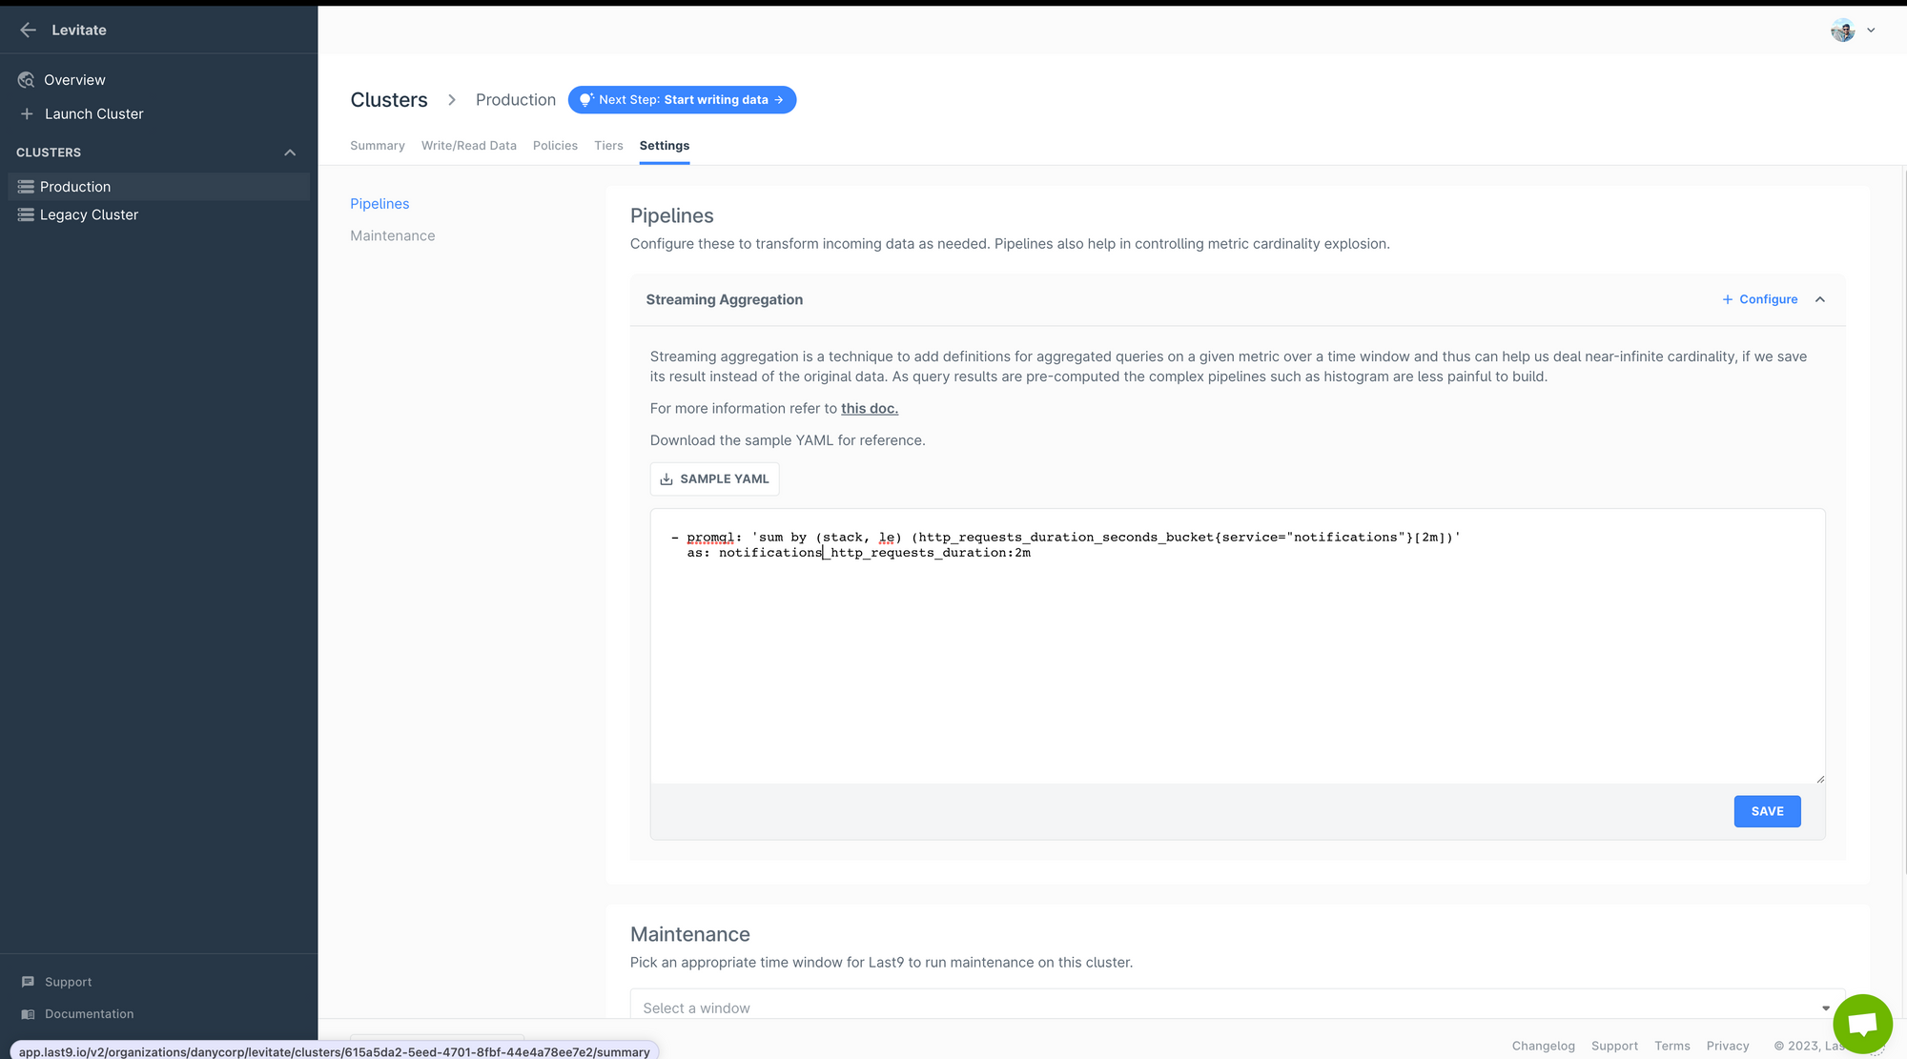The image size is (1907, 1059).
Task: Click the Documentation book icon
Action: click(x=28, y=1014)
